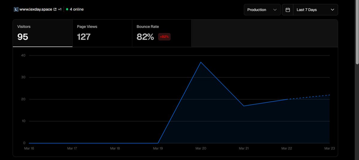Click the 4 online indicator text
Screen dimensions: 359x160
coord(77,10)
